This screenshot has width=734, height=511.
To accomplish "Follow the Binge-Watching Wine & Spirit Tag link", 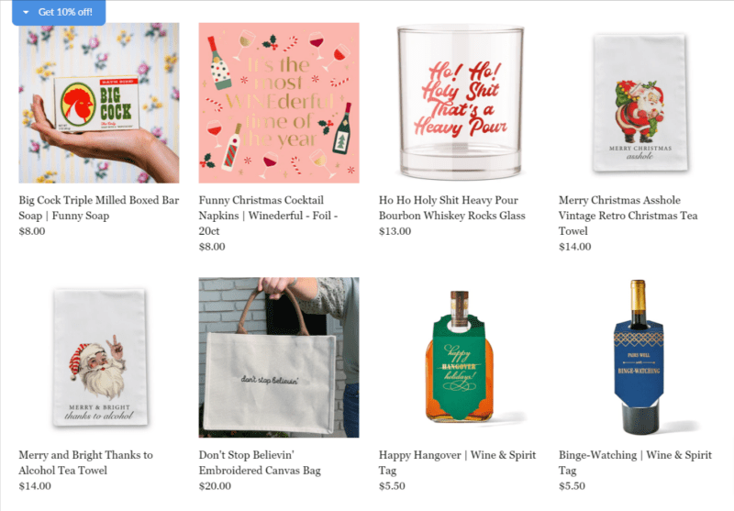I will (x=635, y=462).
